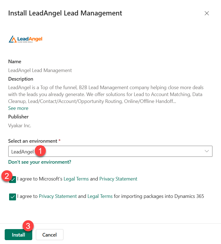Open Microsoft's Legal Terms link
The height and width of the screenshot is (244, 221).
click(x=76, y=179)
